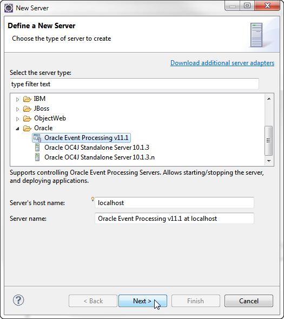Screen dimensions: 284x319
Task: Select the Oracle Event Processing v11.1 icon
Action: pos(37,138)
